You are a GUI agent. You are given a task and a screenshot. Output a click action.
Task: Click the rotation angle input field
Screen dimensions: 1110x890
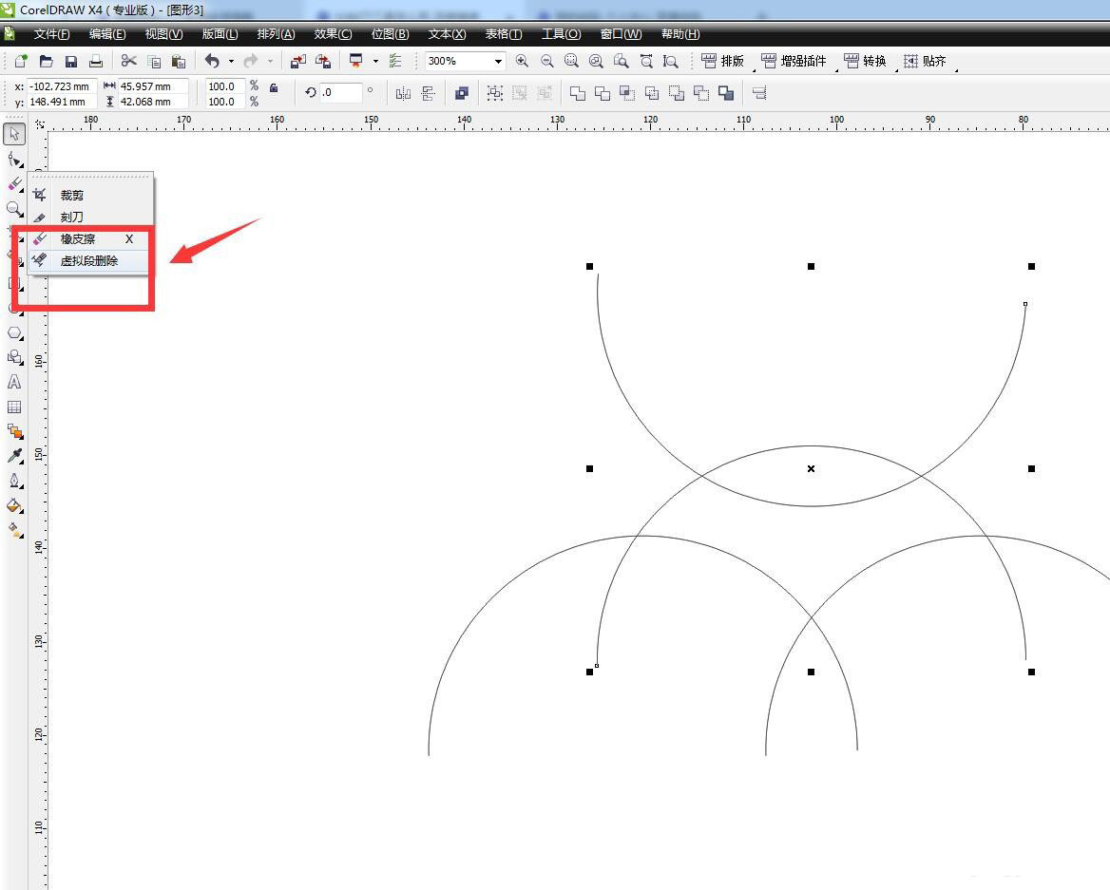(340, 93)
